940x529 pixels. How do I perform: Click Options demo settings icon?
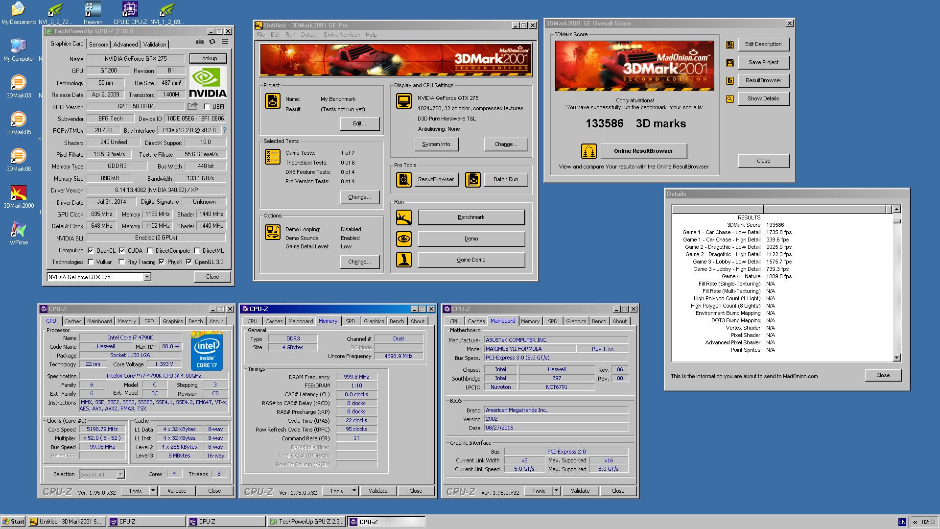click(x=273, y=232)
